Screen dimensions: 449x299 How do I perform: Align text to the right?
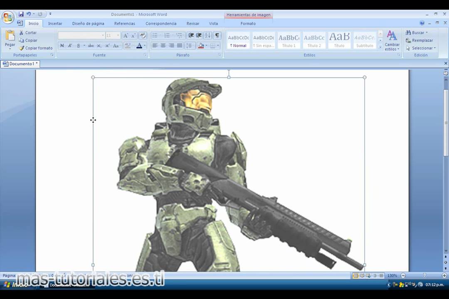pyautogui.click(x=171, y=46)
